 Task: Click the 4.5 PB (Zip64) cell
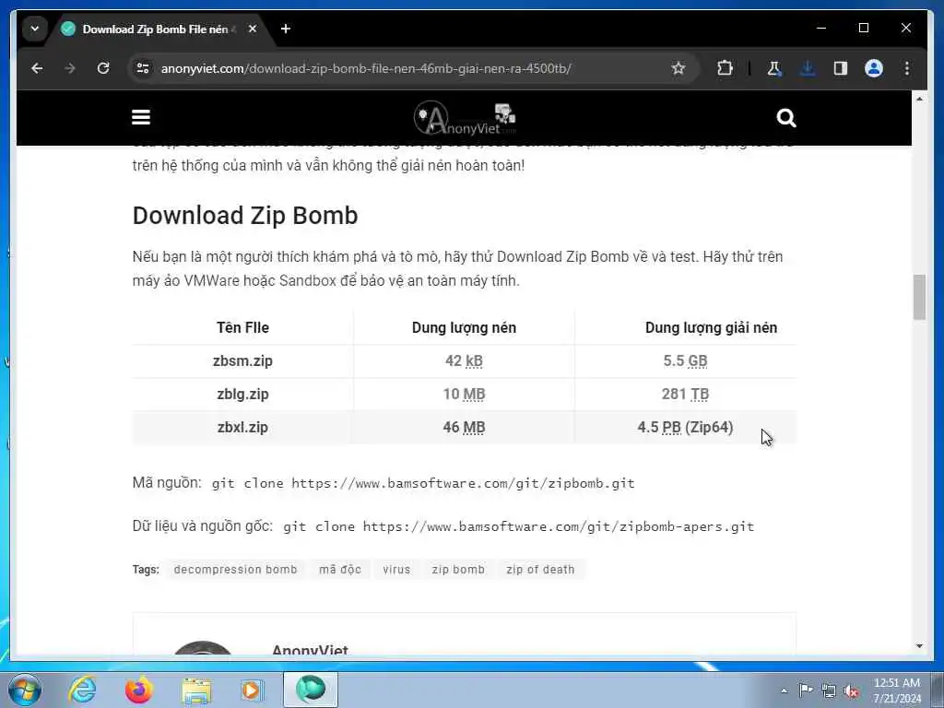click(x=685, y=428)
